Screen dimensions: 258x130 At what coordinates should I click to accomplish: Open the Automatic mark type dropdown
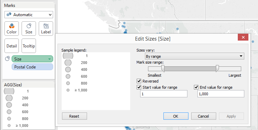pos(29,15)
